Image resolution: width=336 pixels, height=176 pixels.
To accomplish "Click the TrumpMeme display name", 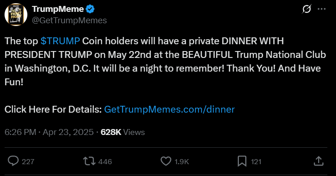I will pyautogui.click(x=57, y=9).
